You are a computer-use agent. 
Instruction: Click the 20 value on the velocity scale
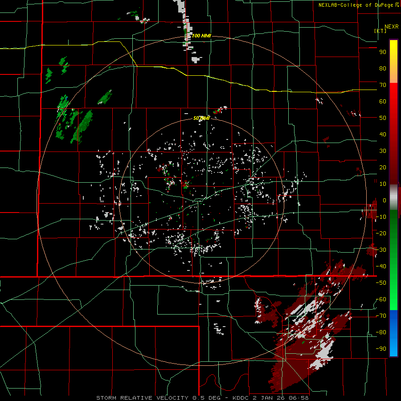pos(383,167)
